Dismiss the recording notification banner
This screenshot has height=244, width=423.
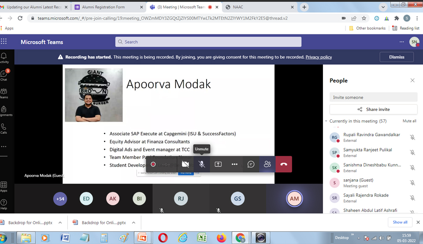(x=397, y=57)
